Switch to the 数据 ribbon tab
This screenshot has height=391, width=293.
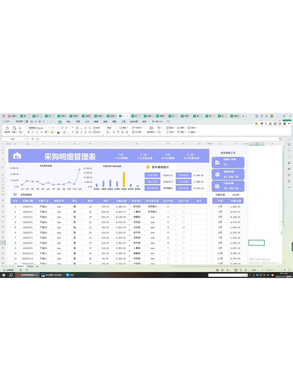96,122
